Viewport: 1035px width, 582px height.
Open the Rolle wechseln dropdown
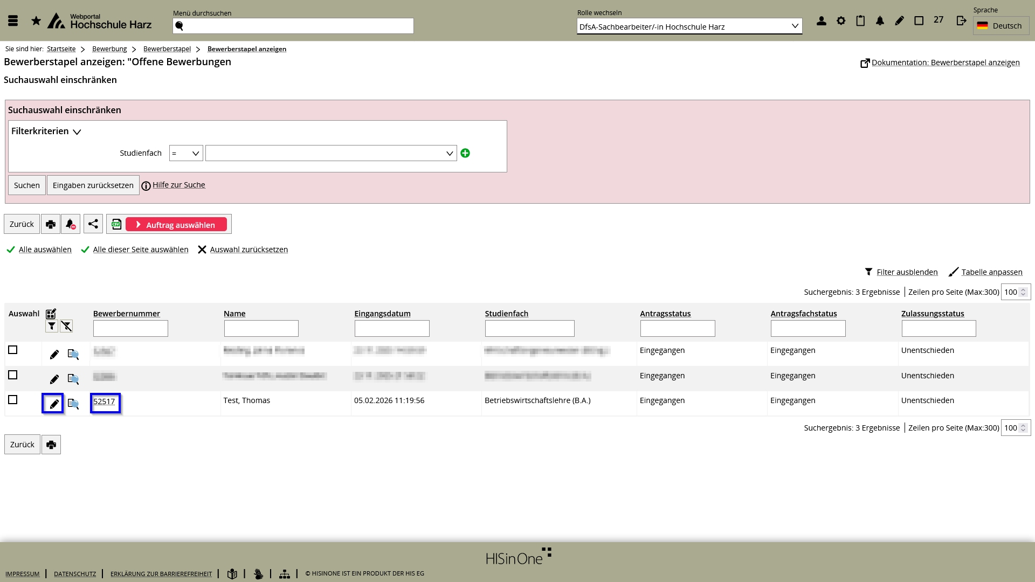click(689, 26)
